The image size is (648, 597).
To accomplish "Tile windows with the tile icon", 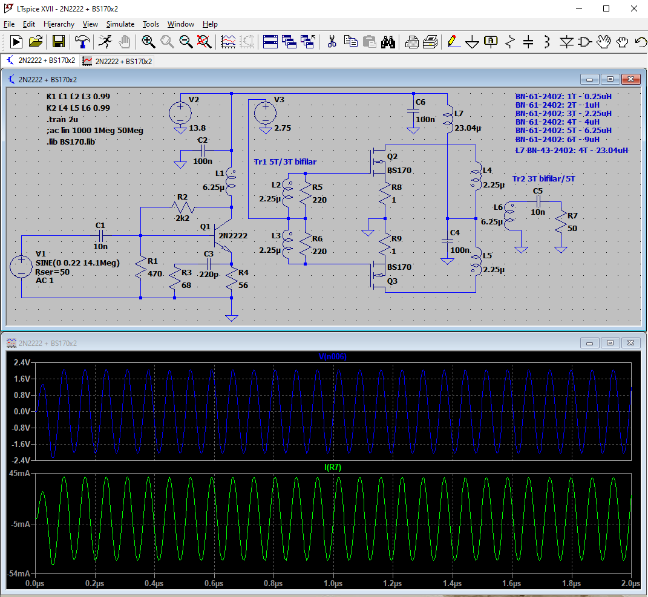I will (x=270, y=42).
